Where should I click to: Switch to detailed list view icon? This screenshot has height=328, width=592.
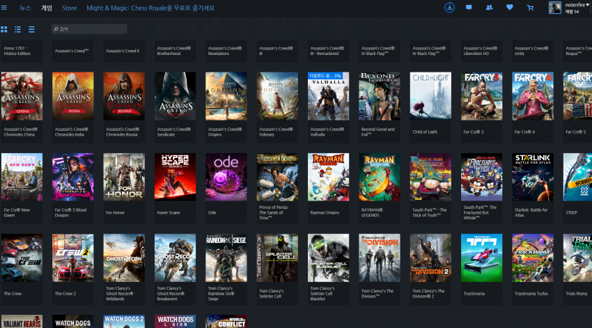[x=17, y=29]
